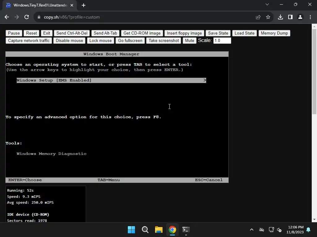The height and width of the screenshot is (237, 317).
Task: Open a new tab with the plus icon
Action: tap(84, 5)
